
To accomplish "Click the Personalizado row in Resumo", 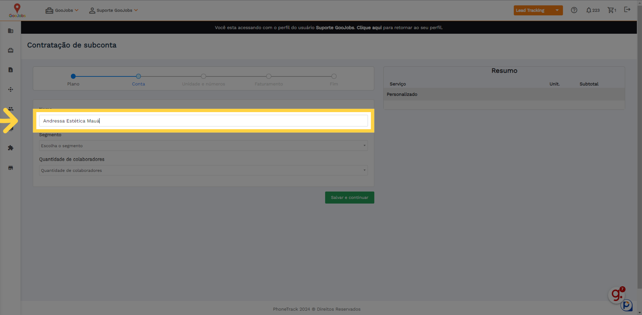I will tap(504, 94).
